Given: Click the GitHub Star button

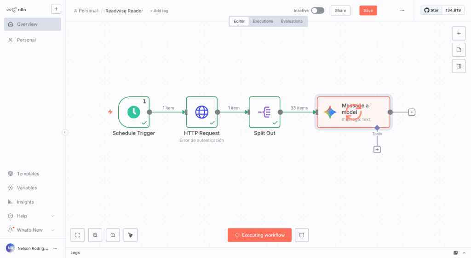Looking at the screenshot, I should pyautogui.click(x=431, y=10).
